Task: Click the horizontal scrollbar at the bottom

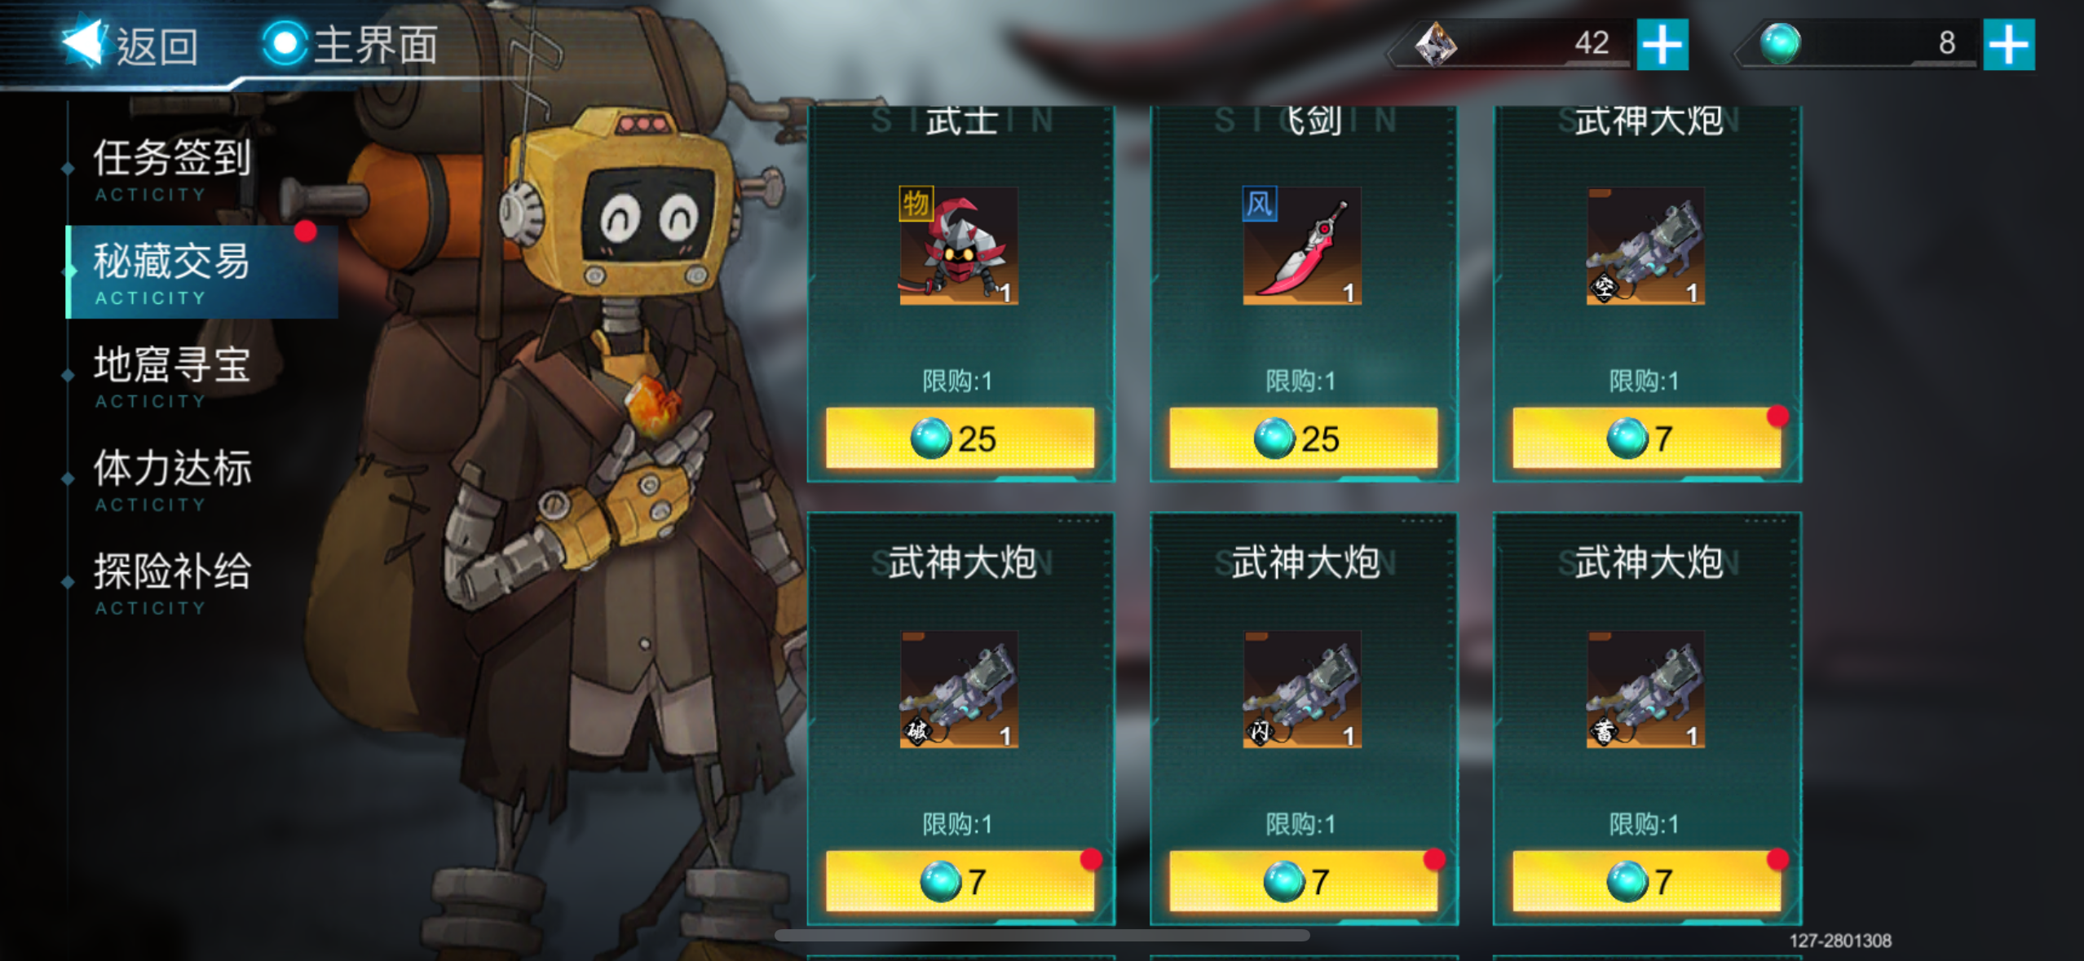Action: (1042, 936)
